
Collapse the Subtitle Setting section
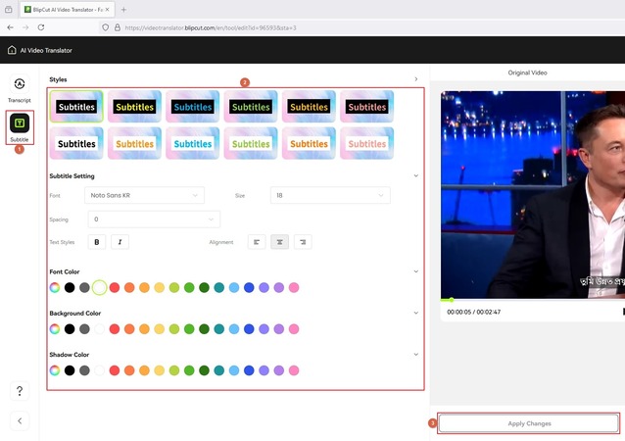416,176
